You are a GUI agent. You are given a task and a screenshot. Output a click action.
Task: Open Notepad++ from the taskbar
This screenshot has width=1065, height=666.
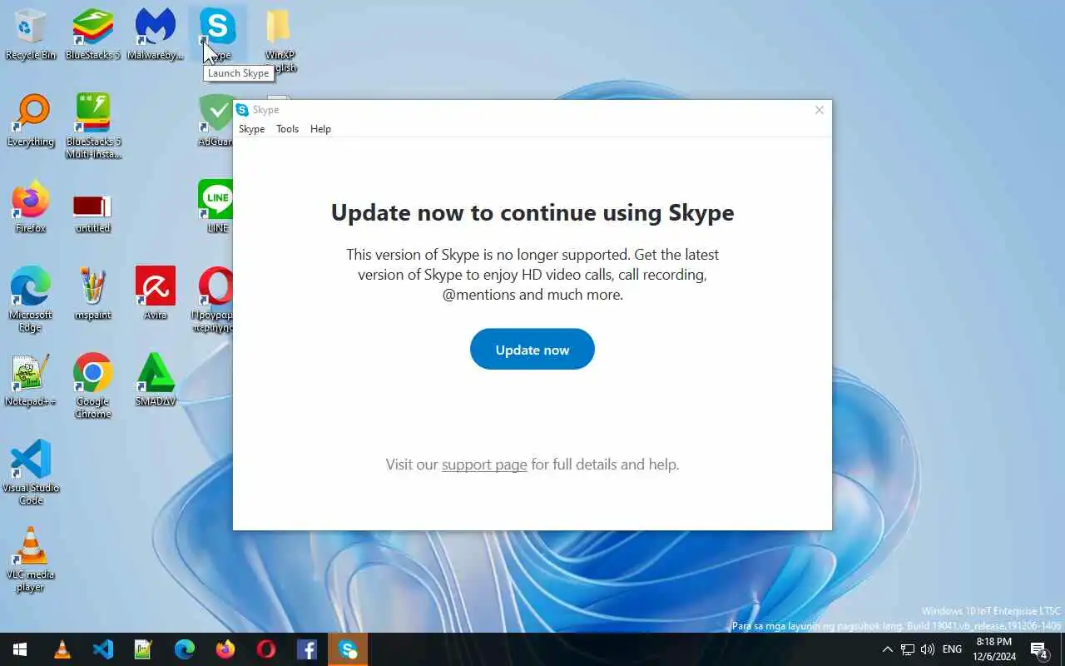[x=144, y=649]
